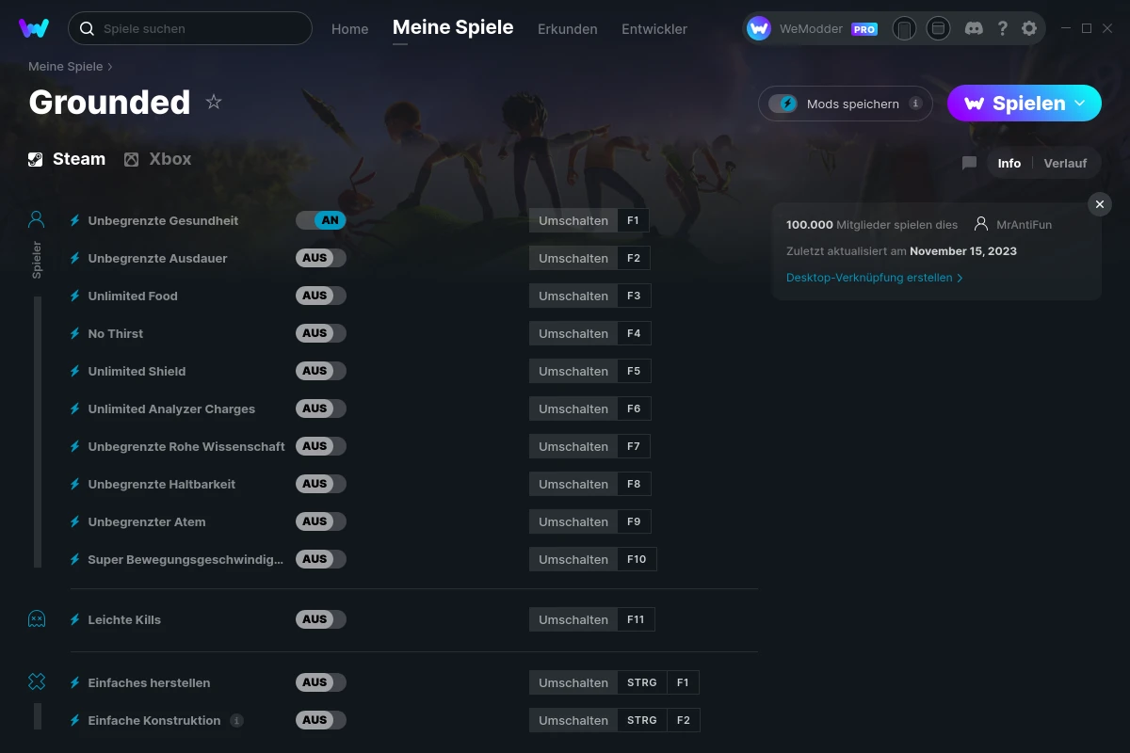Open the Entwickler tab
Viewport: 1130px width, 753px height.
click(654, 29)
